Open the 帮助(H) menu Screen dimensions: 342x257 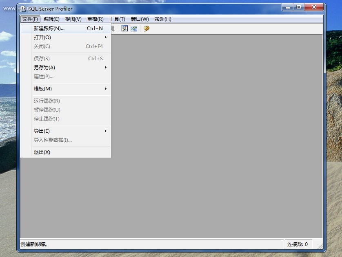tap(163, 19)
